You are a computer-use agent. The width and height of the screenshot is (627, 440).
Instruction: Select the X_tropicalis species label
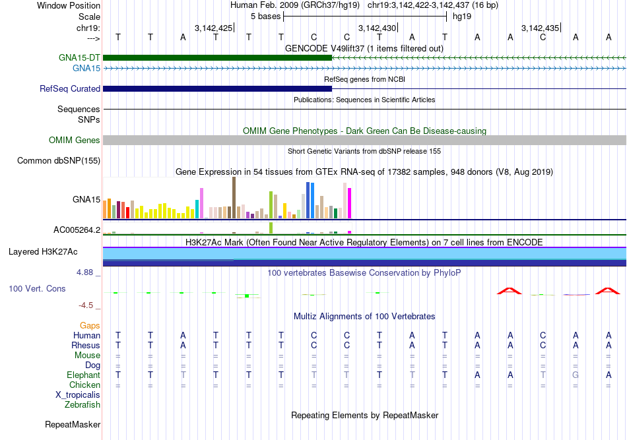[78, 395]
